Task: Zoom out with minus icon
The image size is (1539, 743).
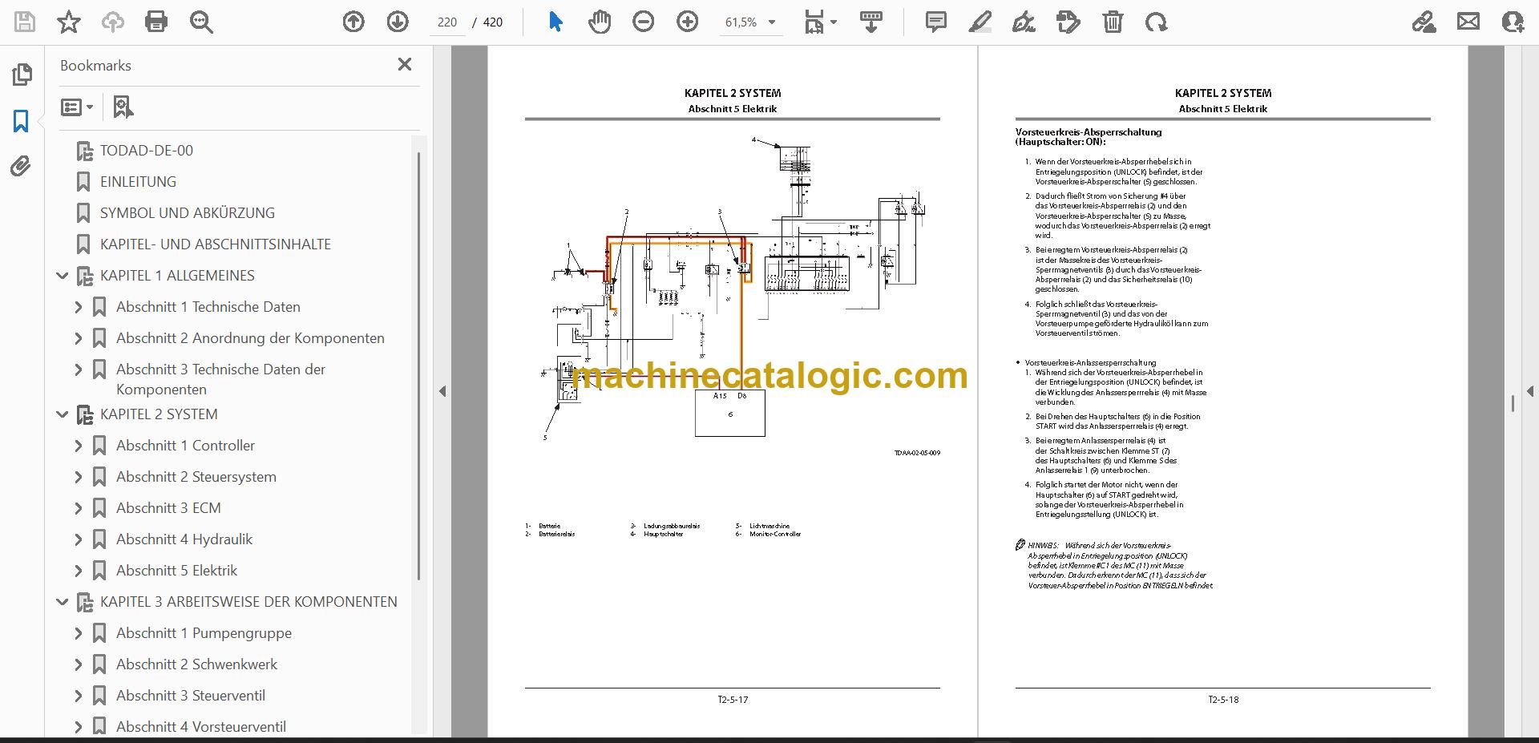Action: pos(643,22)
